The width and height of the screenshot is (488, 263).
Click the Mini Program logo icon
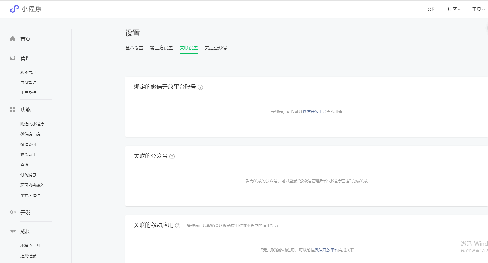[x=14, y=9]
